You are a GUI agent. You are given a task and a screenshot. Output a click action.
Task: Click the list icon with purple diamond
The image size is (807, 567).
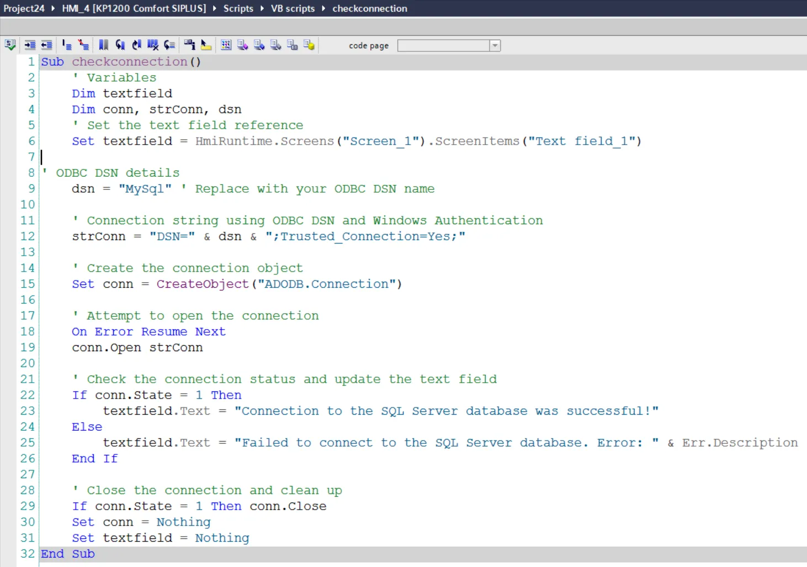(x=242, y=45)
